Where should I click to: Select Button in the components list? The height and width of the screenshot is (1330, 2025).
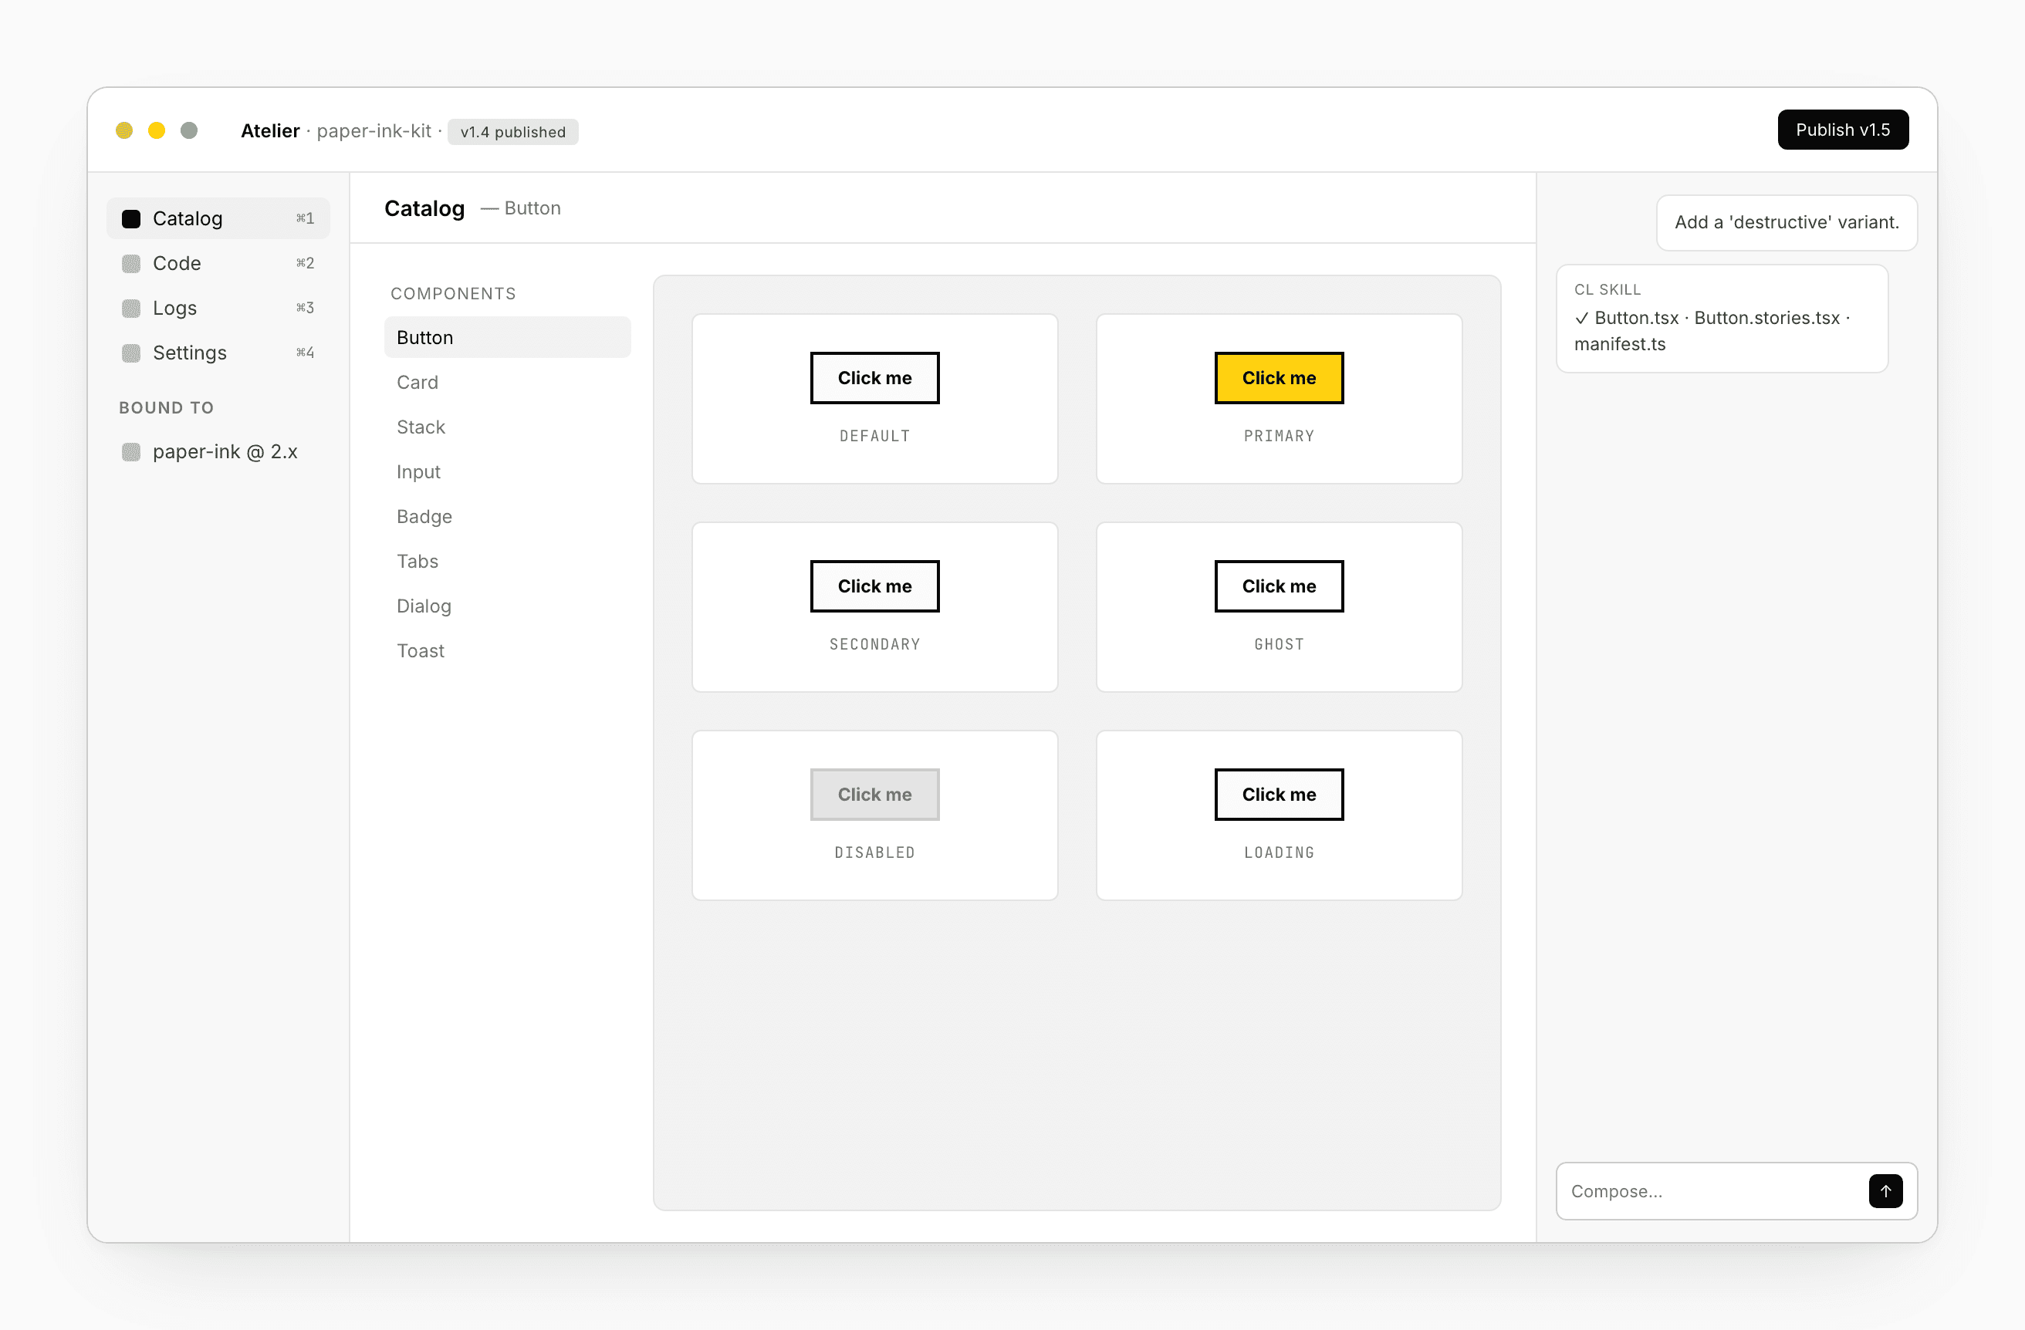507,338
